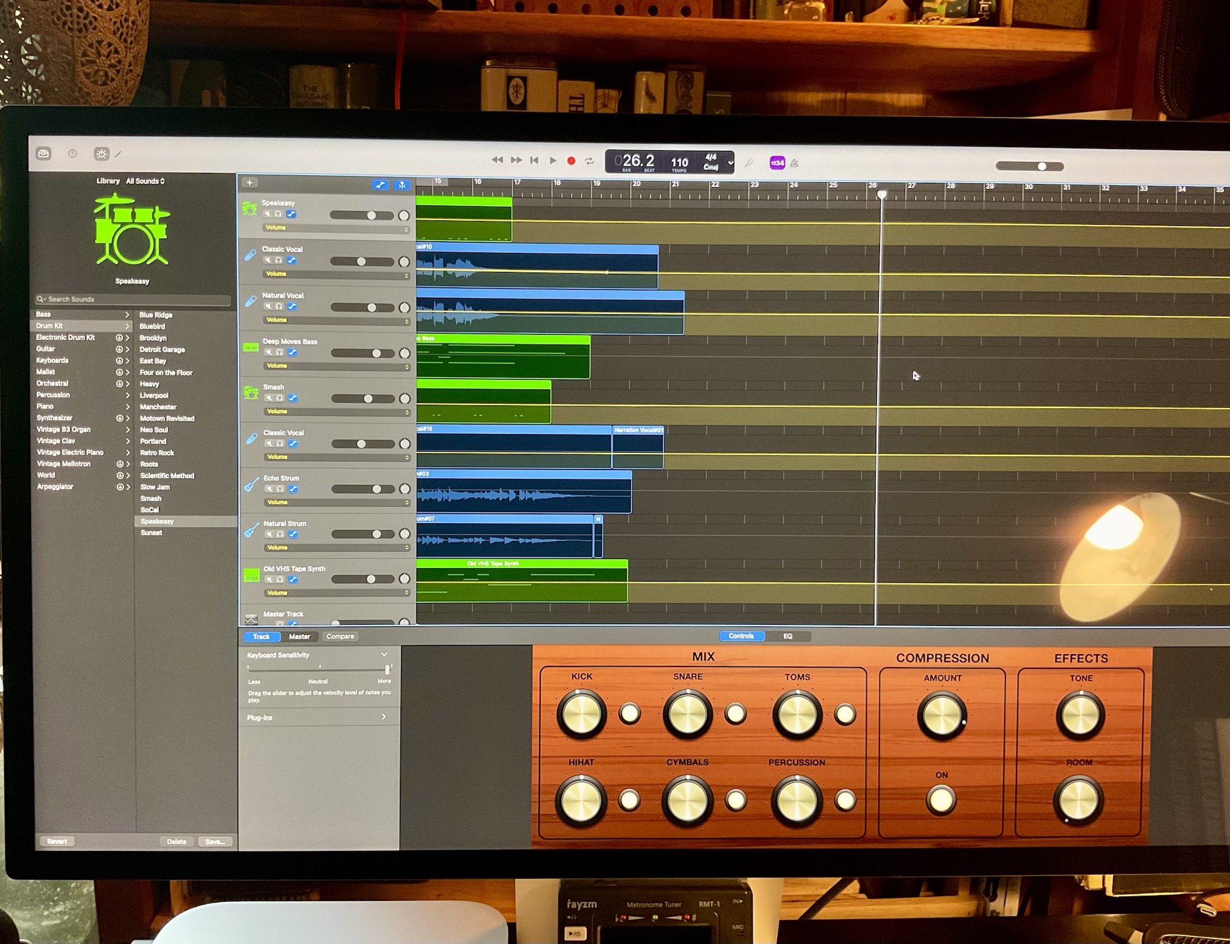Switch to the Master tab
The height and width of the screenshot is (944, 1230).
coord(300,637)
